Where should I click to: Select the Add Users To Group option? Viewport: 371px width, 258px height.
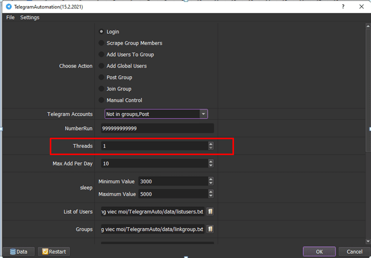tap(101, 54)
